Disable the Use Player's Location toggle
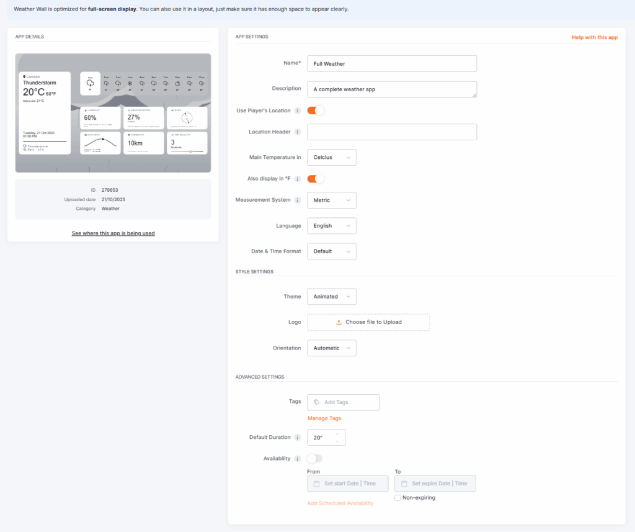The image size is (635, 532). point(316,110)
